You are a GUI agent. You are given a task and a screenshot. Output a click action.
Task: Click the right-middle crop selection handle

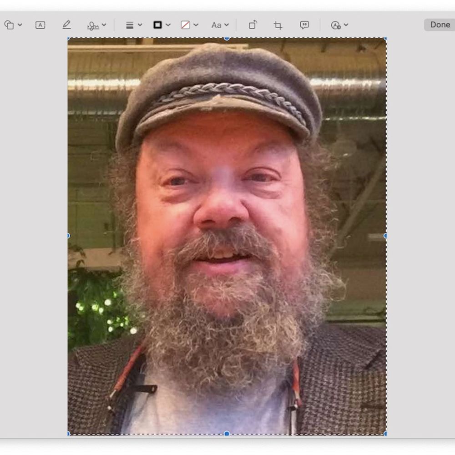(x=385, y=236)
